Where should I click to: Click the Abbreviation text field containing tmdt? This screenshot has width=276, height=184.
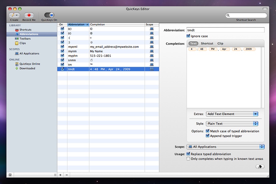click(225, 30)
